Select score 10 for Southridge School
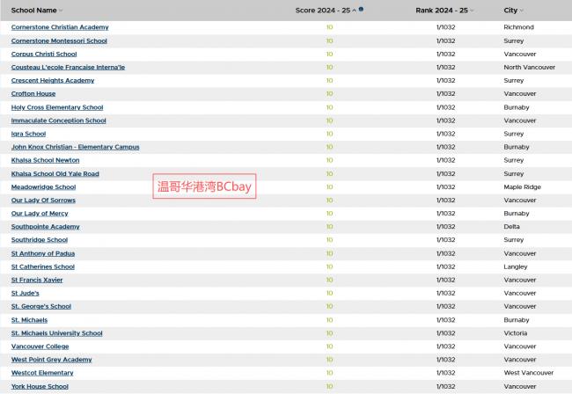Image resolution: width=572 pixels, height=394 pixels. click(x=329, y=240)
